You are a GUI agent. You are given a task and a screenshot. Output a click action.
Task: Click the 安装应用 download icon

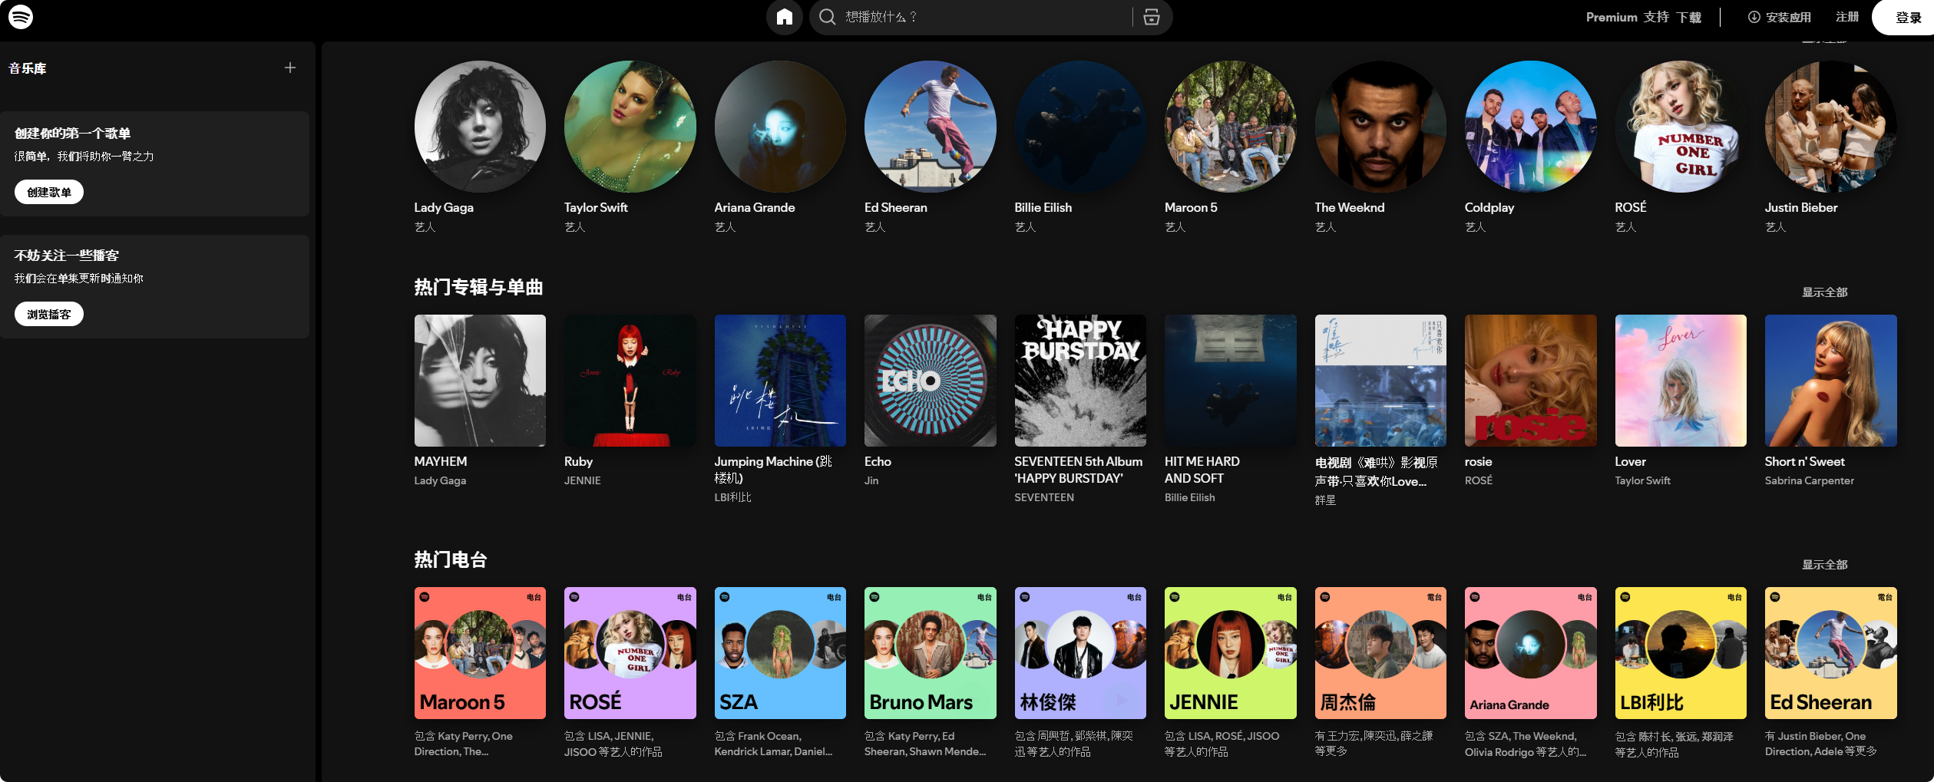[x=1754, y=17]
